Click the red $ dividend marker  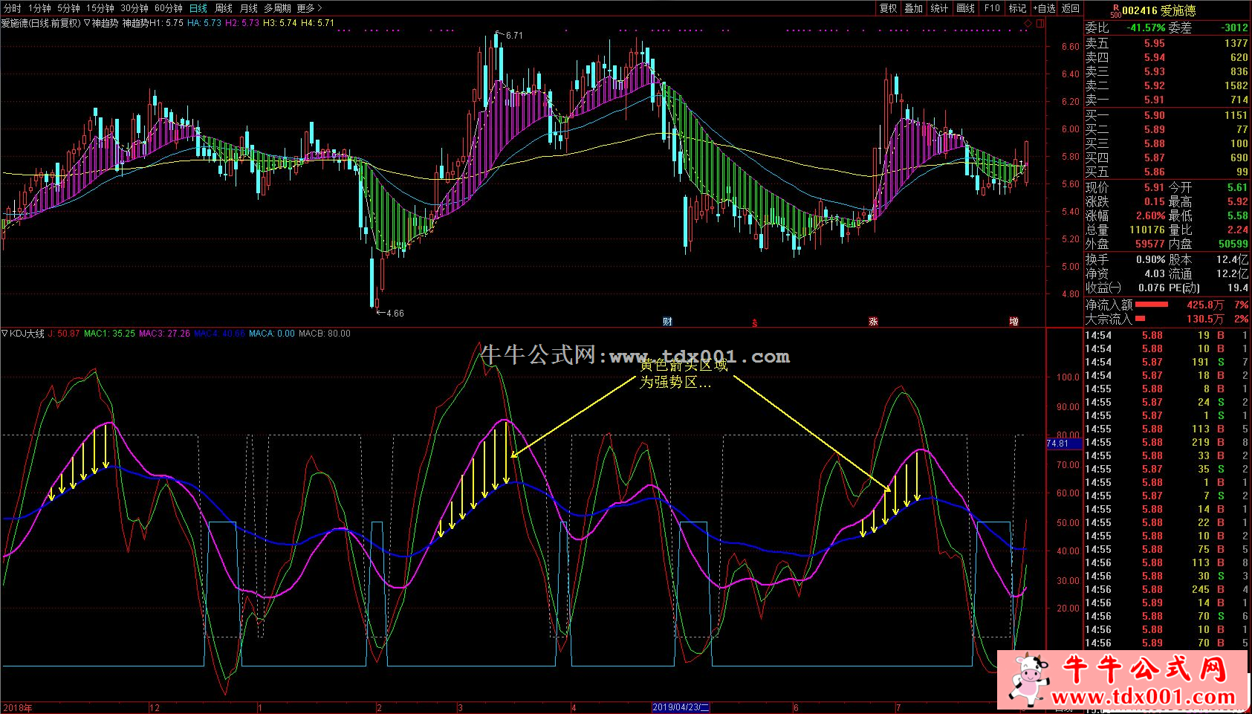tap(755, 322)
